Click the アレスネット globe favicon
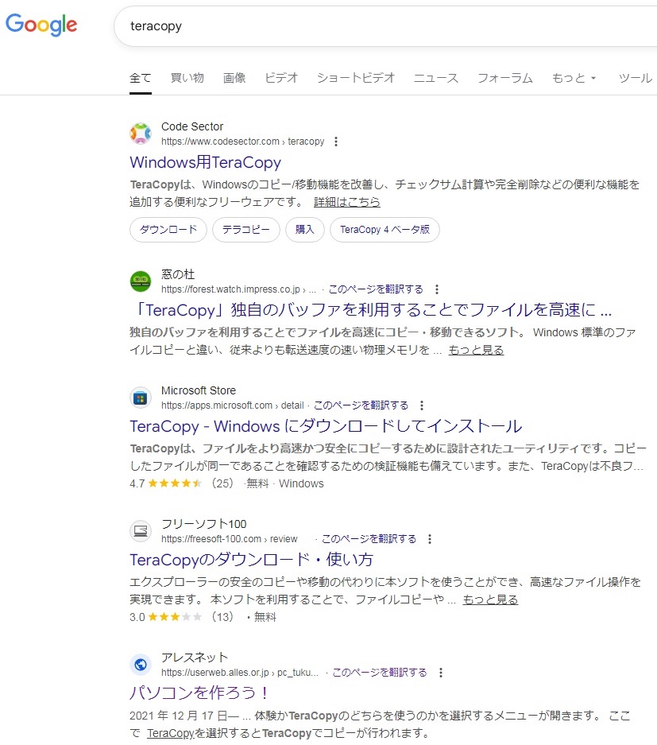 (141, 665)
